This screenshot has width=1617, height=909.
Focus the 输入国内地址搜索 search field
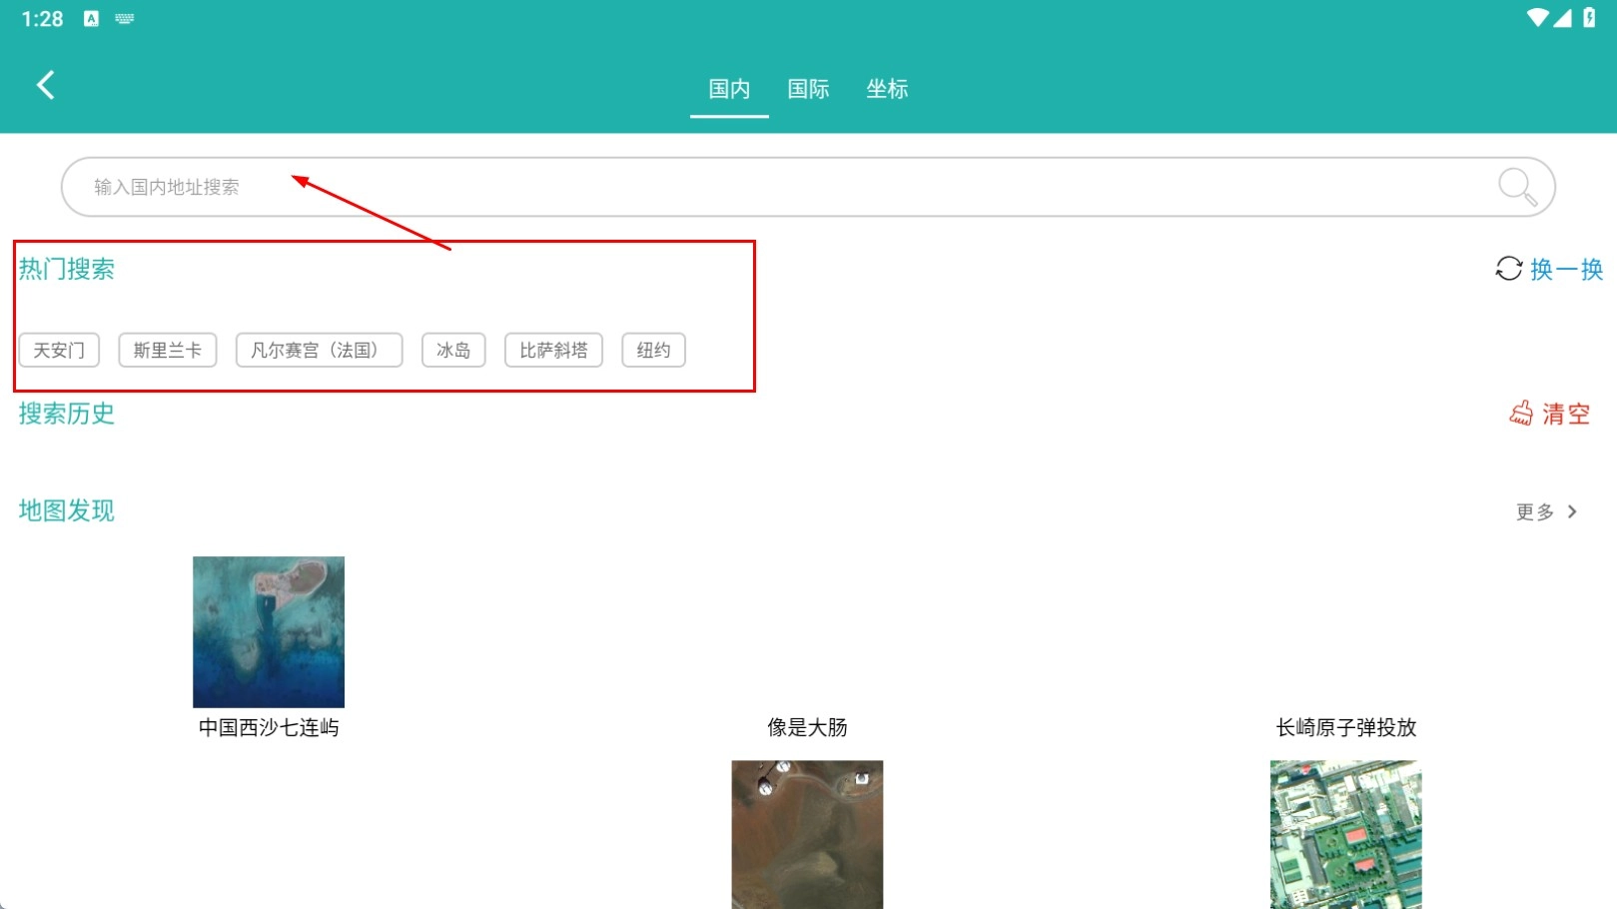pyautogui.click(x=779, y=187)
